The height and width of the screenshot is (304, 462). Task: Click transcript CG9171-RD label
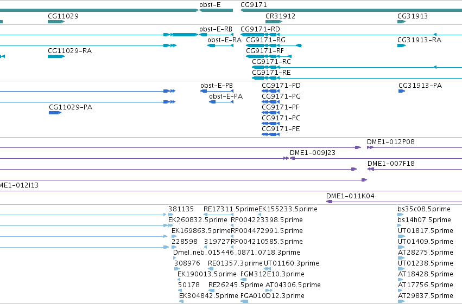[260, 29]
